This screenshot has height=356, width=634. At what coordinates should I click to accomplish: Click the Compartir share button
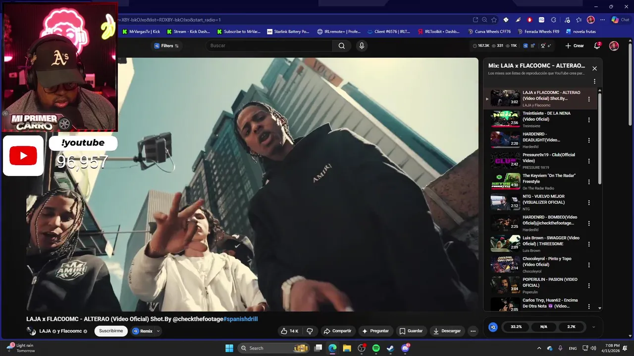tap(337, 331)
